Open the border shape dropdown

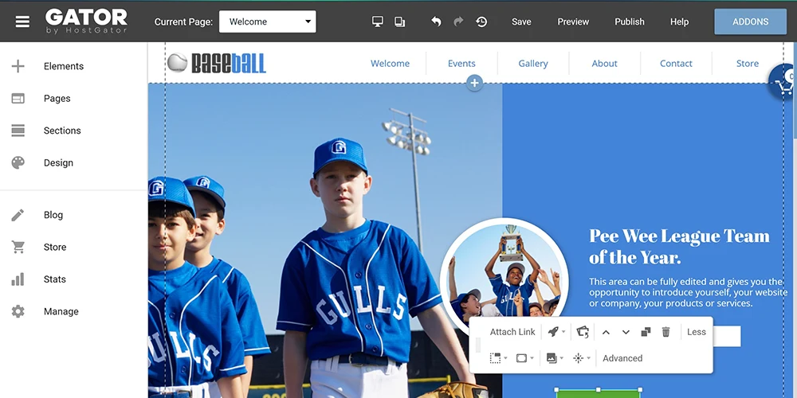point(524,358)
